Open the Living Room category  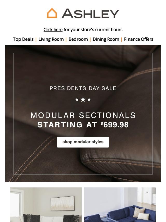(x=51, y=39)
